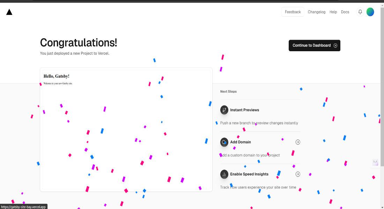Open the Feedback button

[293, 12]
